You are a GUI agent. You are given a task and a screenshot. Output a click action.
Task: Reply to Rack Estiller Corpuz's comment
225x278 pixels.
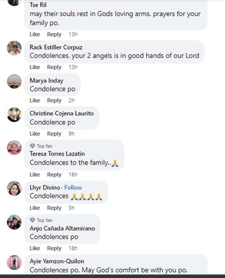click(x=54, y=67)
